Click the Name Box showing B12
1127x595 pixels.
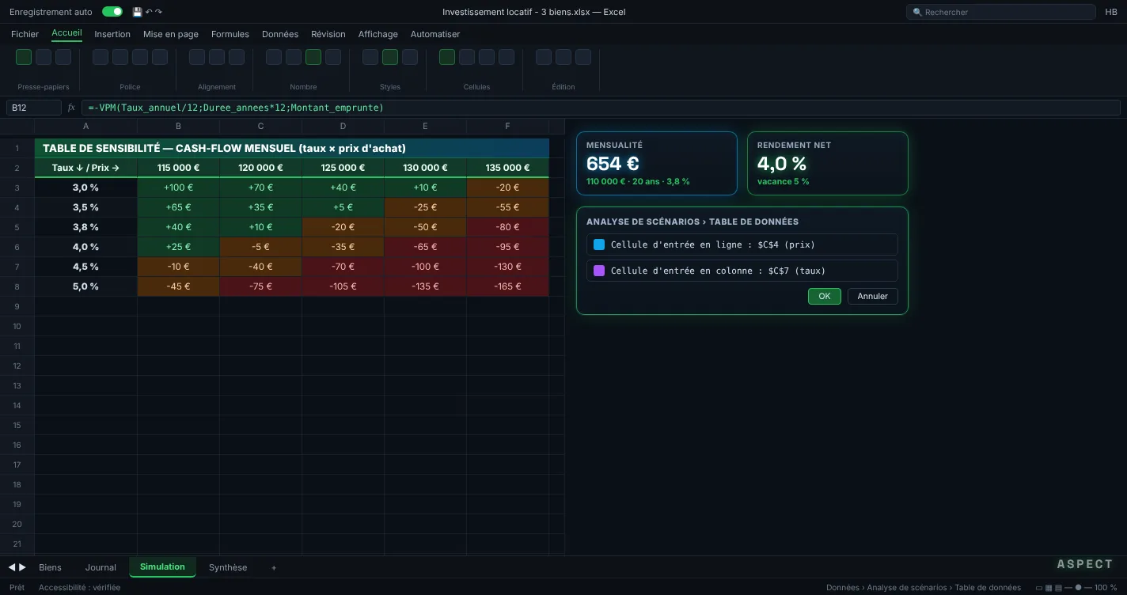tap(33, 108)
